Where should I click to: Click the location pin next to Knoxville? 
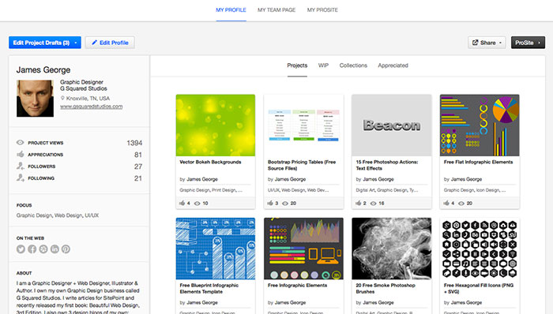click(x=62, y=98)
